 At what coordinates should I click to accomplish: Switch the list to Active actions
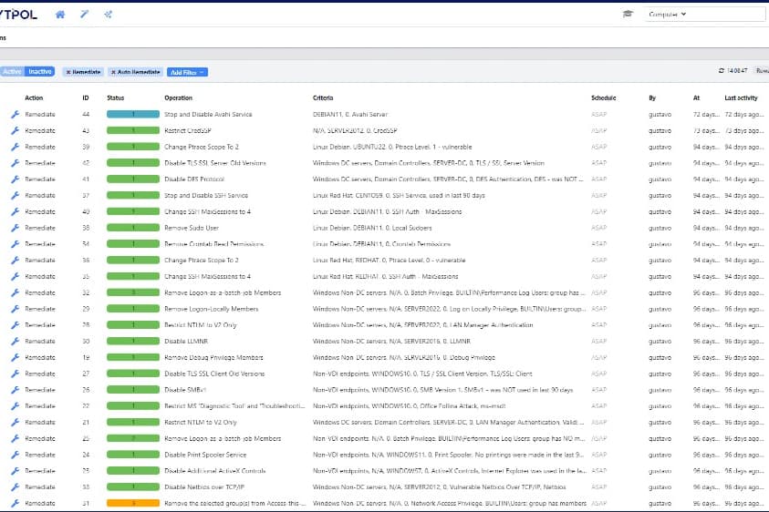(x=12, y=72)
